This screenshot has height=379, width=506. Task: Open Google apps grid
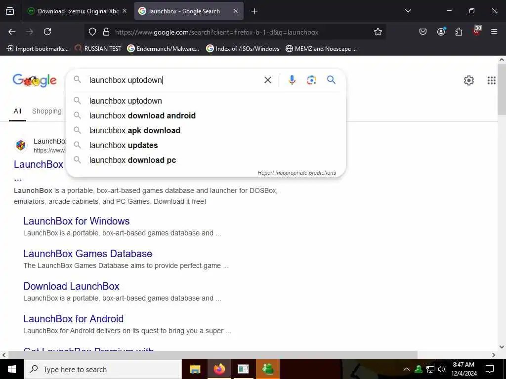click(x=492, y=80)
